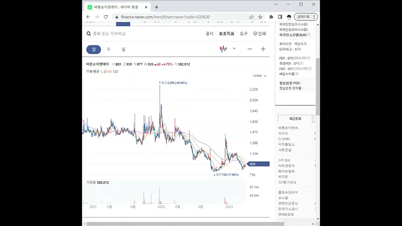
Task: Click the browser forward arrow
Action: pos(97,17)
